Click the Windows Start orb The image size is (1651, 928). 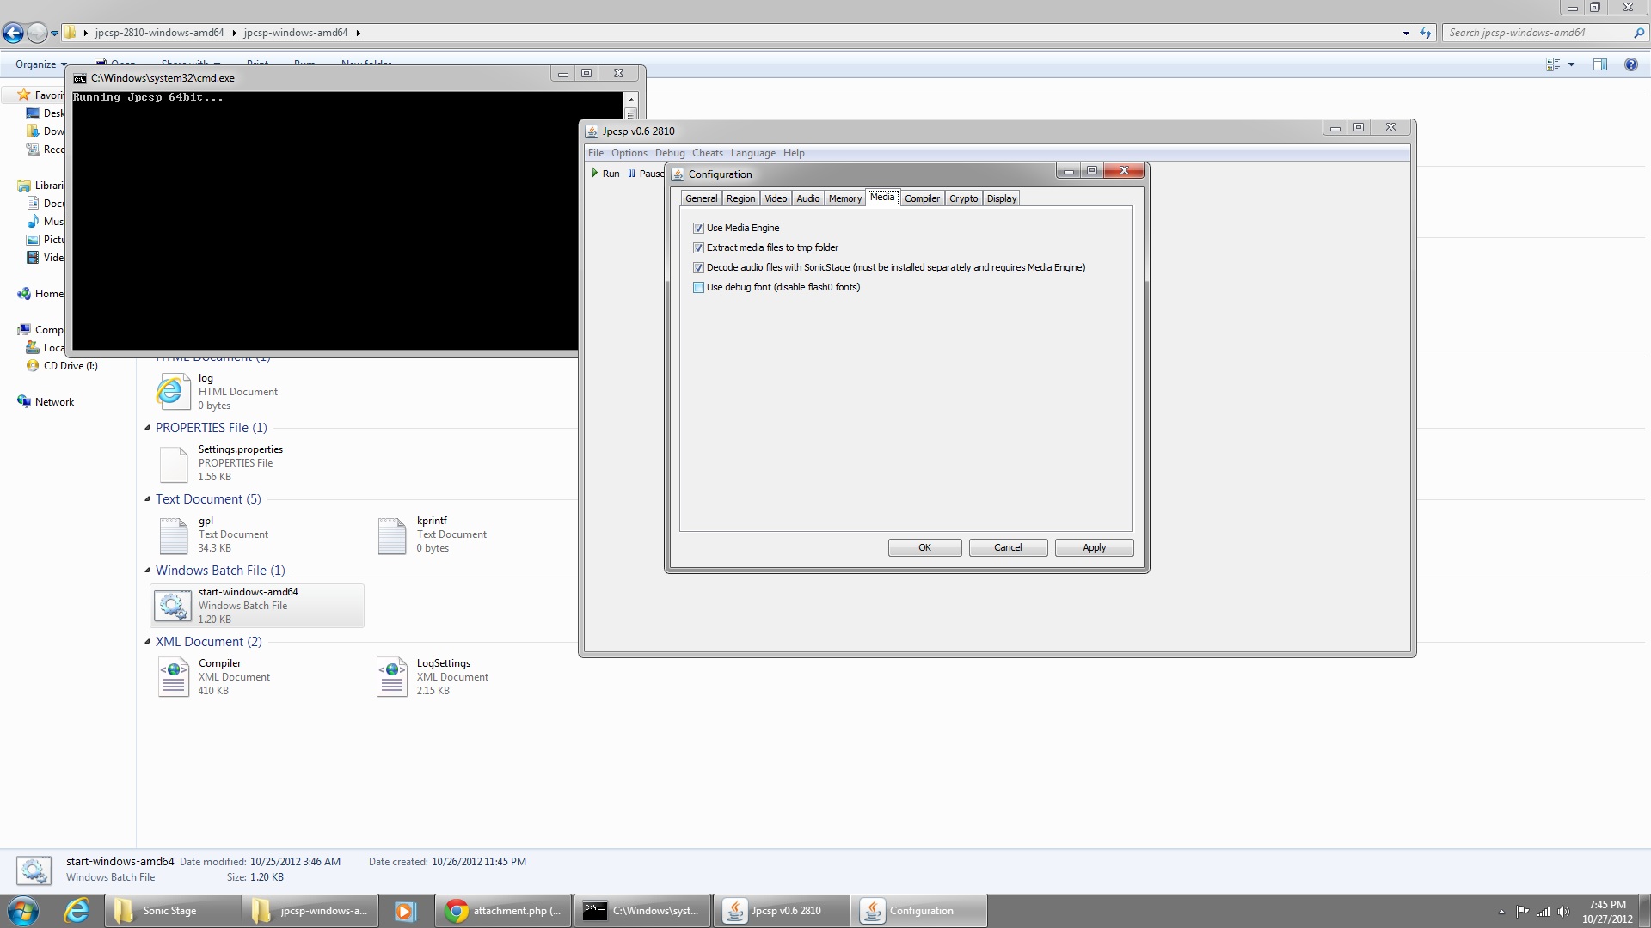point(23,911)
